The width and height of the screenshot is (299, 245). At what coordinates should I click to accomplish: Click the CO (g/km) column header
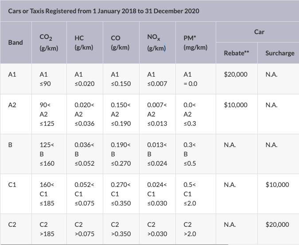click(x=120, y=43)
